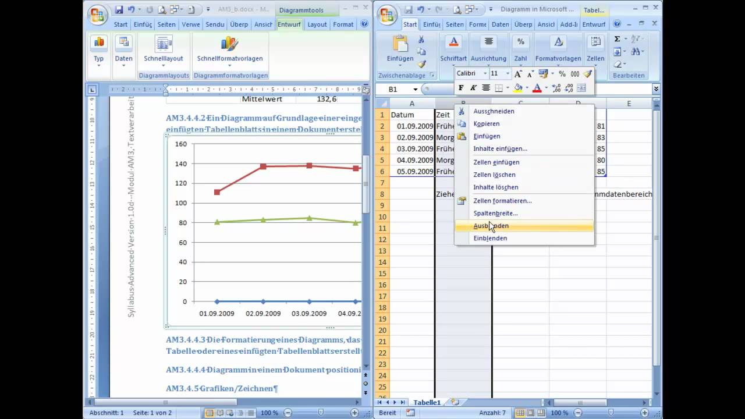This screenshot has width=745, height=419.
Task: Click percent style in mini toolbar
Action: tap(562, 74)
